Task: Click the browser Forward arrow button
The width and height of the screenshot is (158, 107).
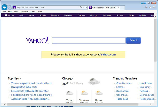Action: point(10,7)
